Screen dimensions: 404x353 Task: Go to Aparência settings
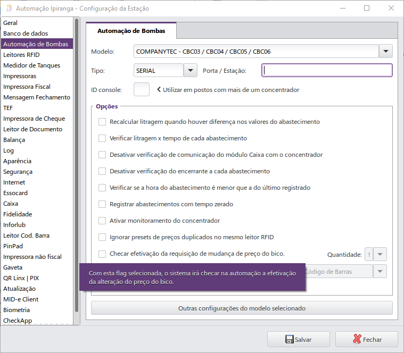(37, 161)
